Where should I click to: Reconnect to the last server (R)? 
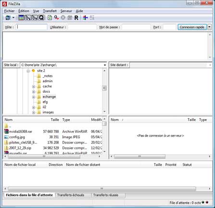pos(76,18)
